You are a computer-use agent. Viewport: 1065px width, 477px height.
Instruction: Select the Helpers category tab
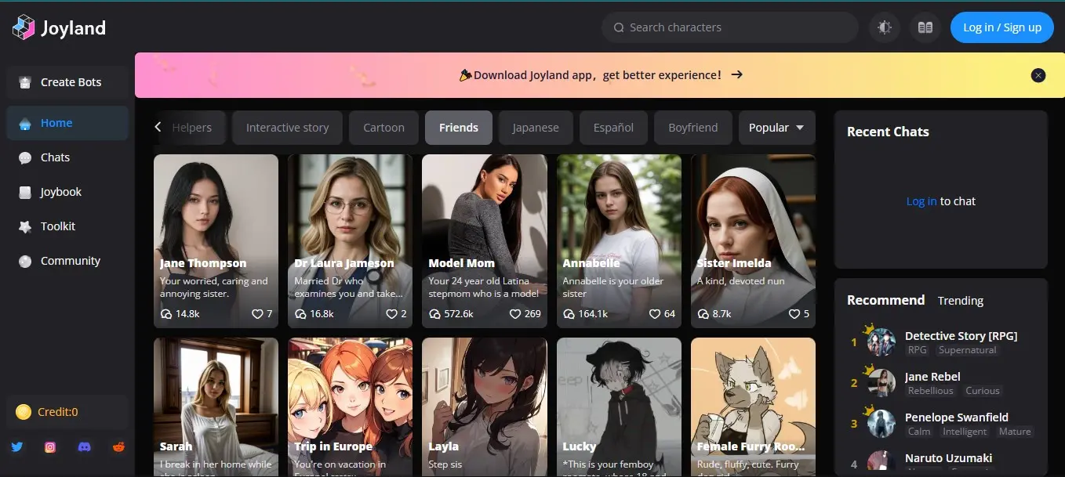point(191,128)
